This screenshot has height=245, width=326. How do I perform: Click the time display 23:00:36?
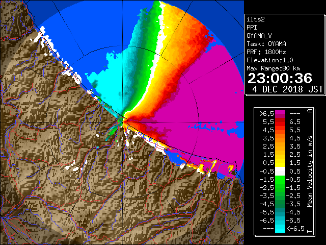280,78
